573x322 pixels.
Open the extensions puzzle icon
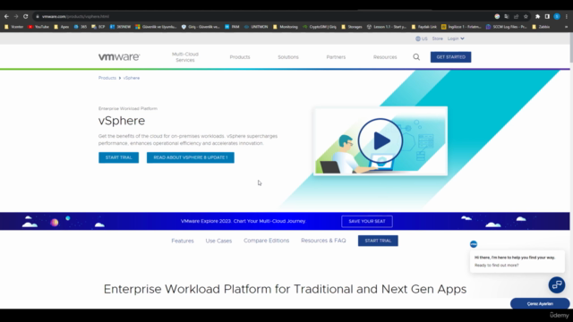pos(537,16)
